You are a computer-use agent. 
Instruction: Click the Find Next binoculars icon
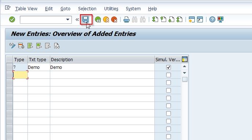143,19
